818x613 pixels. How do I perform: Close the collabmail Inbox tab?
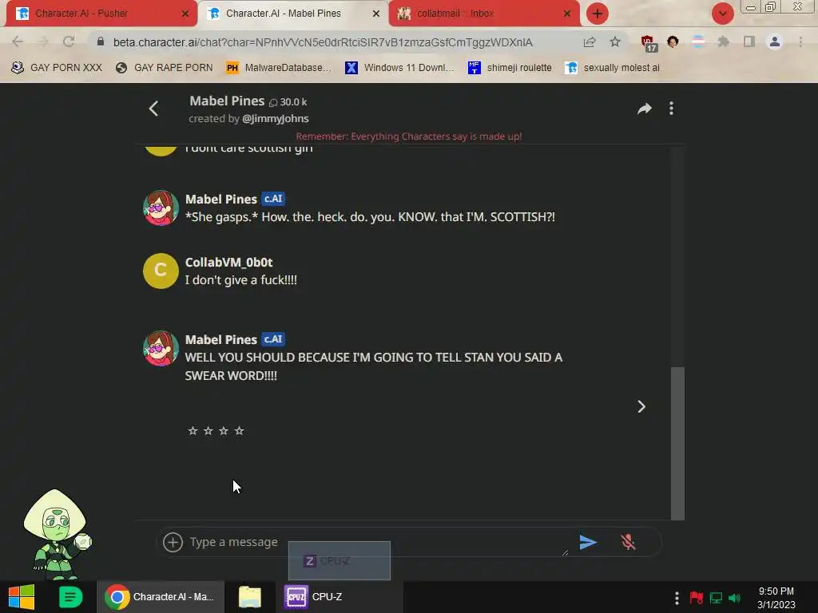click(566, 14)
